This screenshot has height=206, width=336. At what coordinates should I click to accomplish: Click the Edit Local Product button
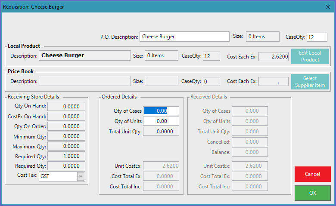click(310, 56)
